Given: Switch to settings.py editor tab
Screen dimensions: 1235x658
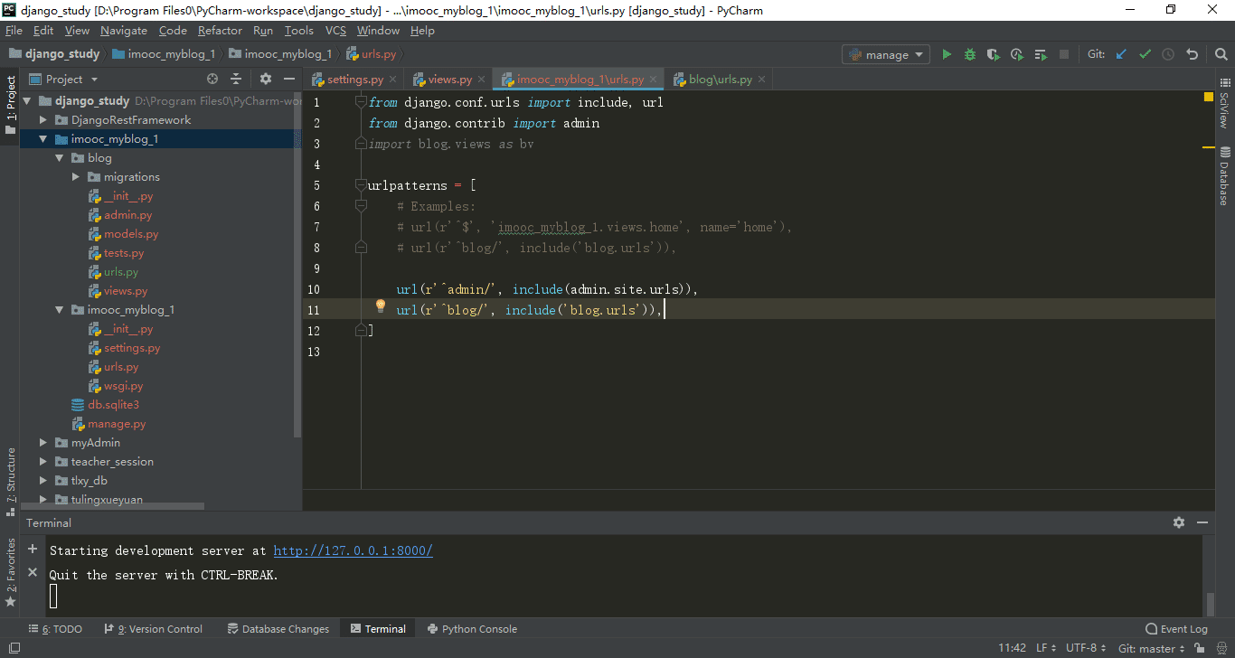Looking at the screenshot, I should [354, 80].
